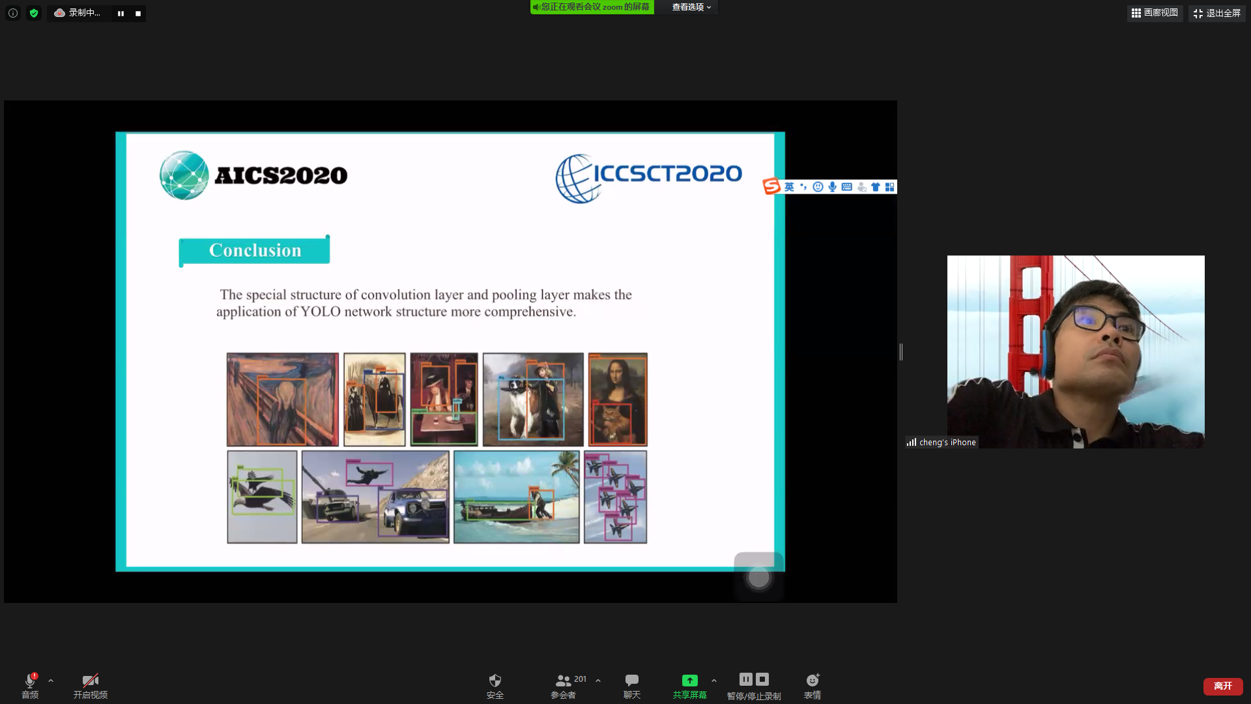Turn on camera with 开启视频
Screen dimensions: 1251x704
tap(91, 686)
